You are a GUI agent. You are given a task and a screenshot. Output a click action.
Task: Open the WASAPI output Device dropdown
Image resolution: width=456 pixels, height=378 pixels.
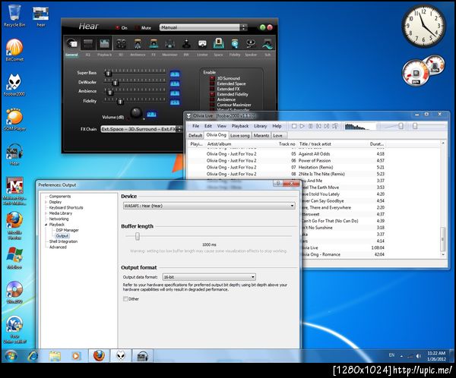coord(209,206)
